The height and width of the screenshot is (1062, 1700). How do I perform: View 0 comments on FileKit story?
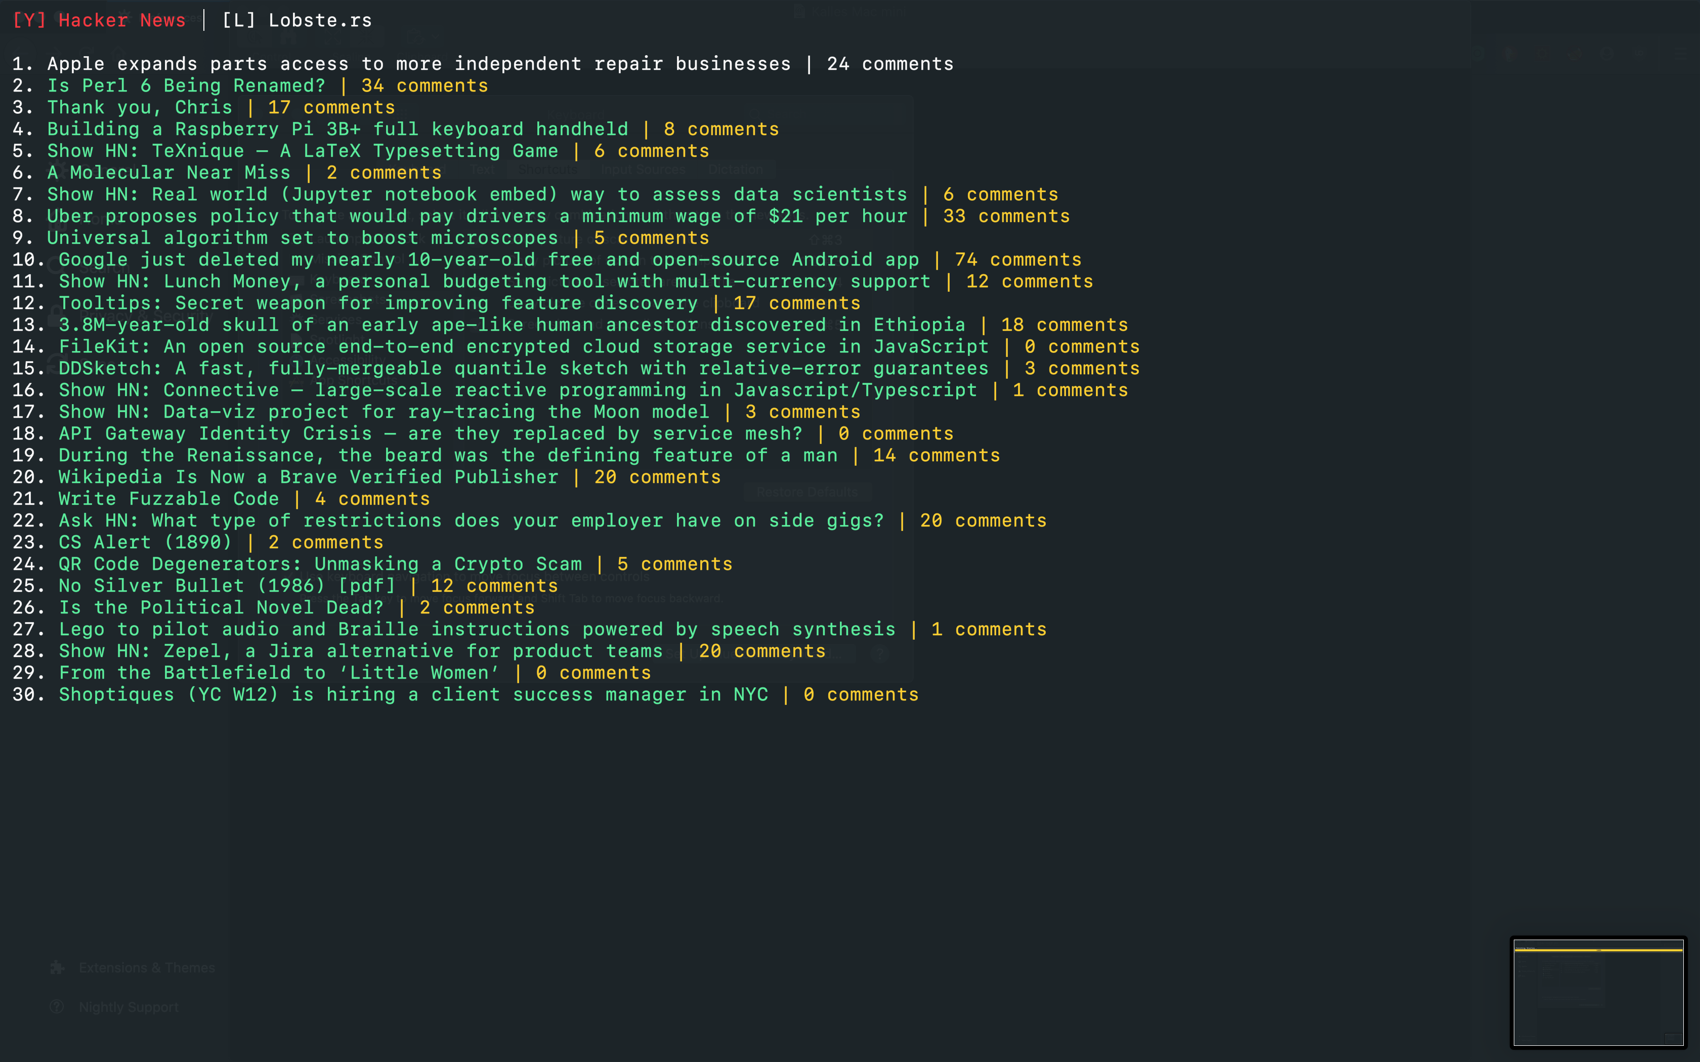[x=1082, y=347]
